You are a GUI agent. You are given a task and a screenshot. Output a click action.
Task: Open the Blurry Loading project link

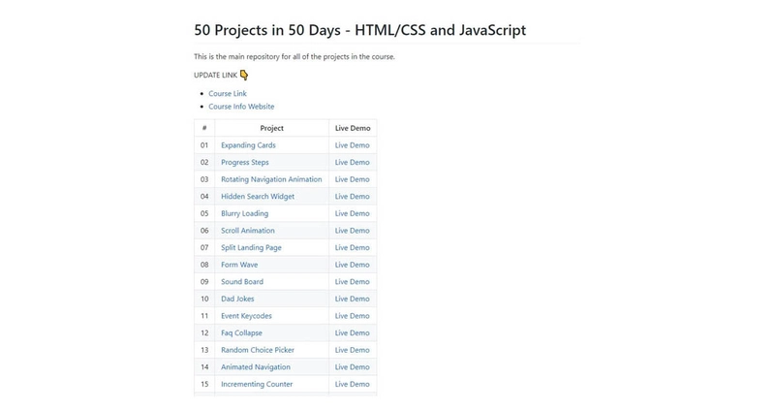click(244, 213)
